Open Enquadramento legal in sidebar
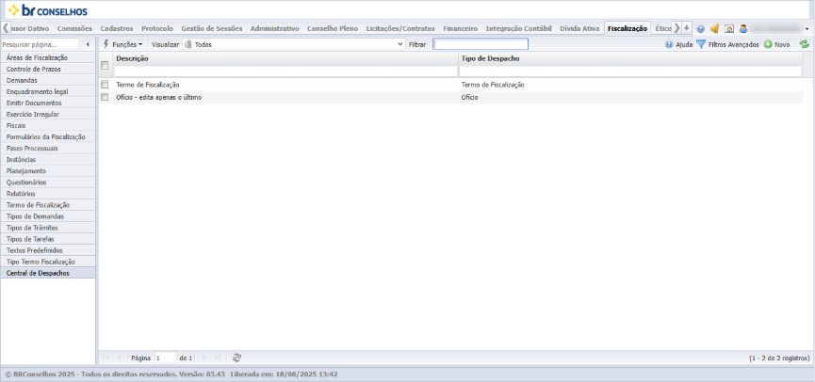This screenshot has height=382, width=815. (48, 92)
